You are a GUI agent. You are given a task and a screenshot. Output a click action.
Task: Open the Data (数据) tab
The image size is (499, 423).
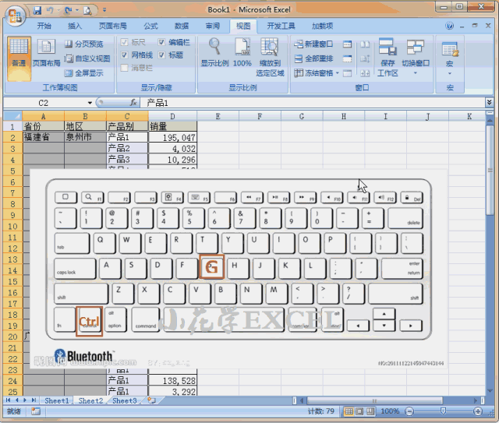[x=182, y=26]
